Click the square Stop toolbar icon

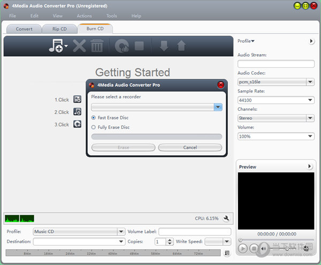click(x=139, y=46)
